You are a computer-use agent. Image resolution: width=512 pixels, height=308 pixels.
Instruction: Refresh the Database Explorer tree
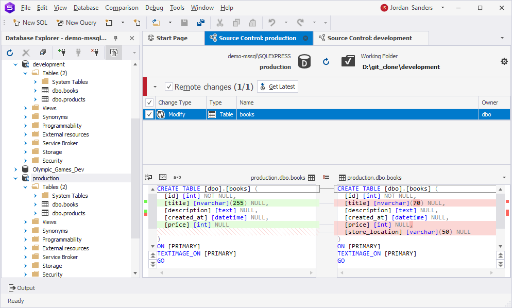[10, 53]
